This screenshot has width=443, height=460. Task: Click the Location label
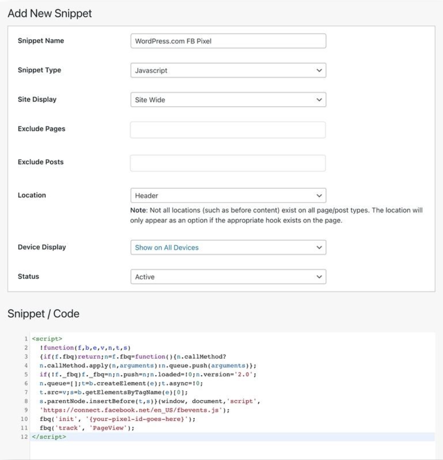(32, 195)
